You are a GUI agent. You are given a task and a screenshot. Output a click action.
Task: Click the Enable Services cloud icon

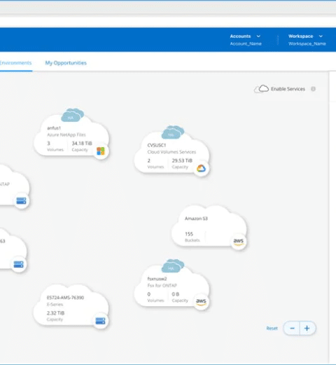(x=261, y=89)
